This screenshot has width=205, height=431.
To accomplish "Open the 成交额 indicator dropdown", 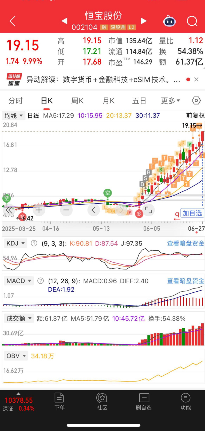I will pyautogui.click(x=19, y=318).
